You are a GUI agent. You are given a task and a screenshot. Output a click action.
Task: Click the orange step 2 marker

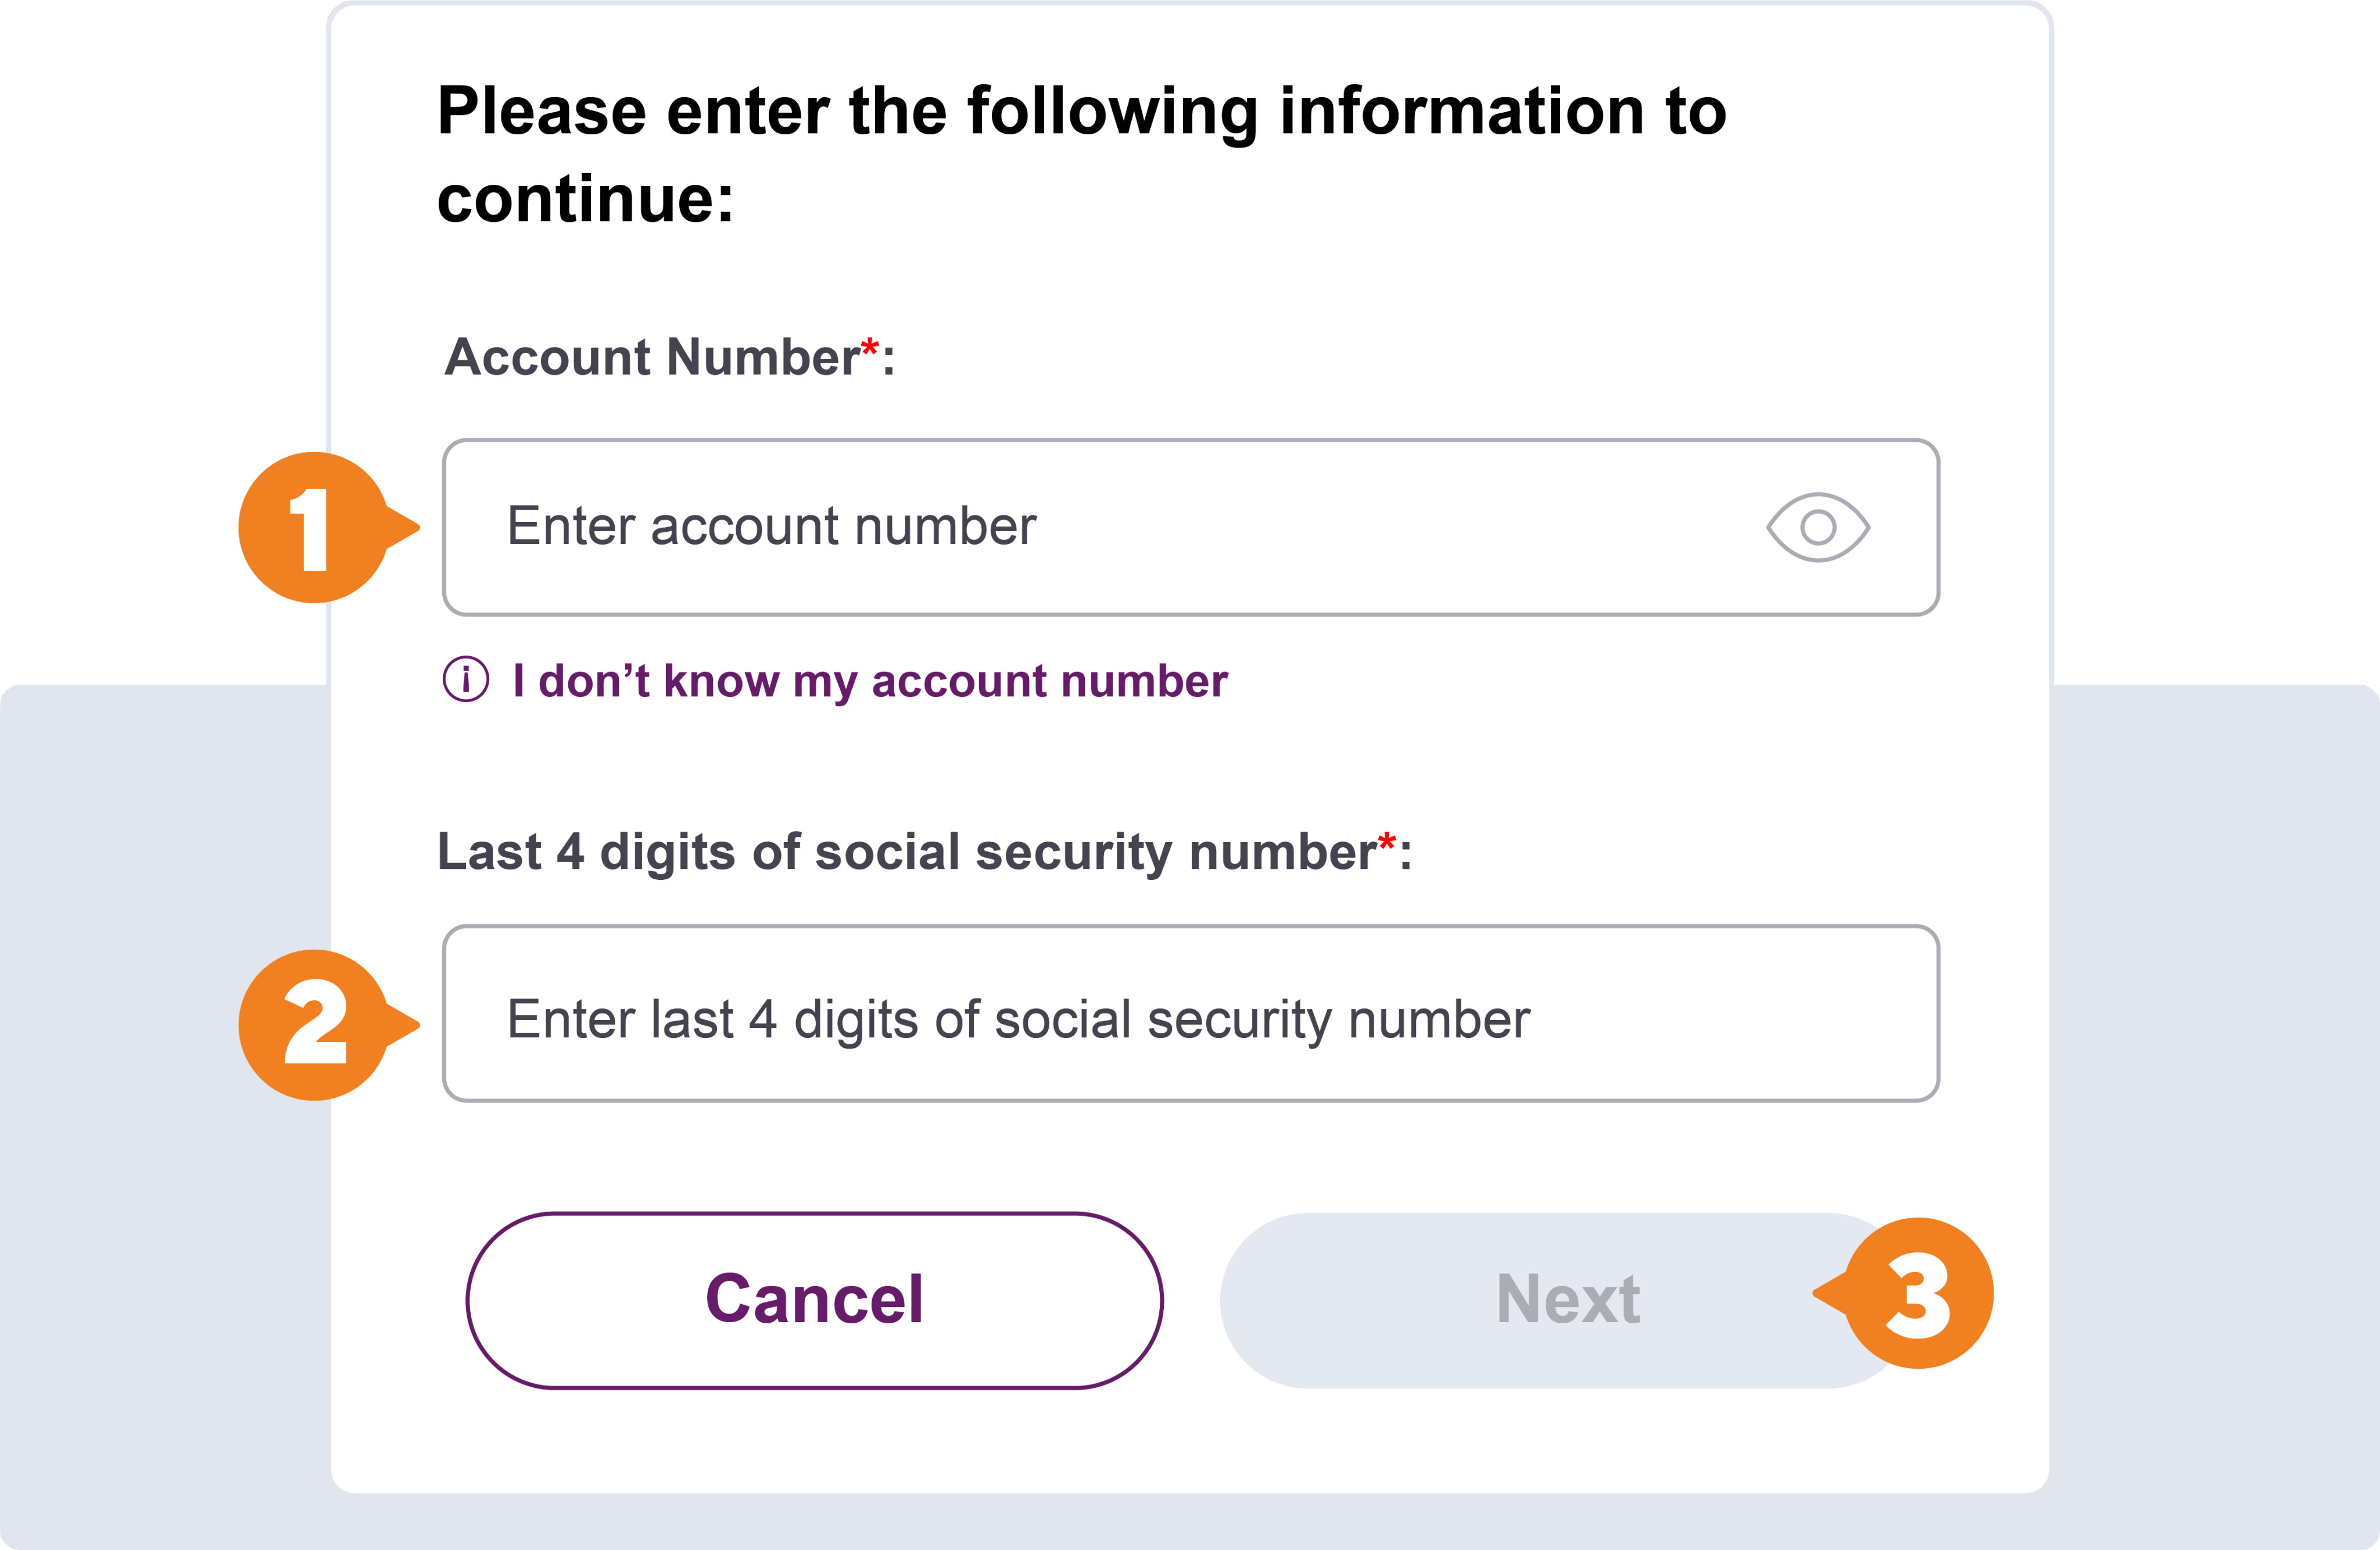point(314,1024)
